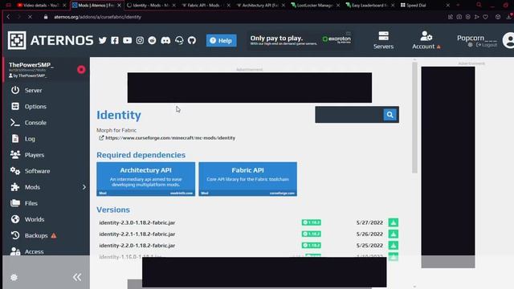The width and height of the screenshot is (514, 289).
Task: Click the heart bookmark icon in toolbar
Action: tap(485, 17)
